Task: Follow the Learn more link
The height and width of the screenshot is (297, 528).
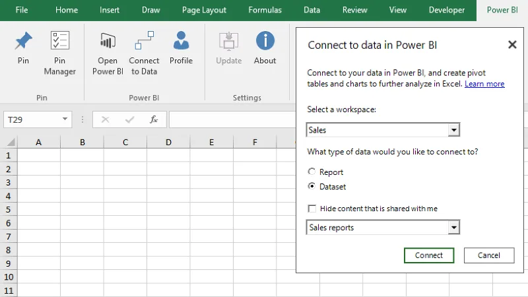Action: pyautogui.click(x=484, y=84)
